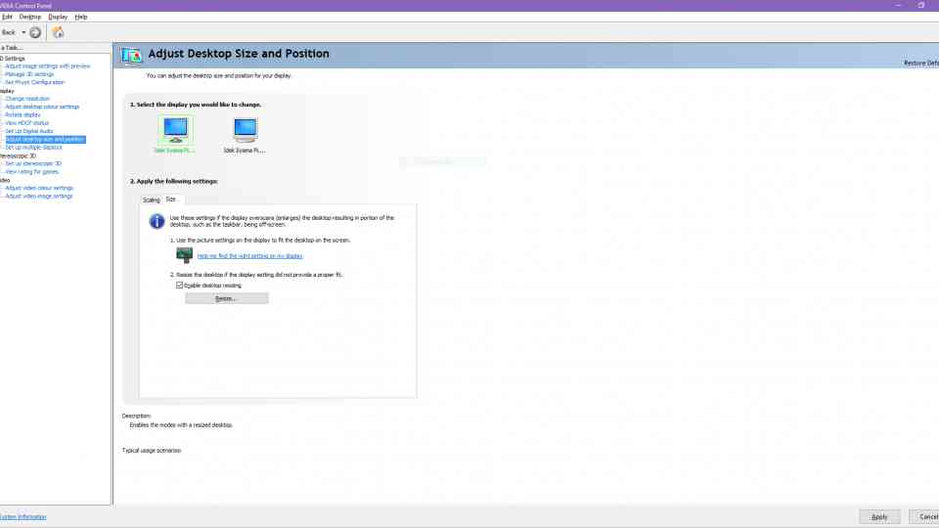Select Adjust desktop size and position task
This screenshot has height=528, width=939.
(x=45, y=139)
